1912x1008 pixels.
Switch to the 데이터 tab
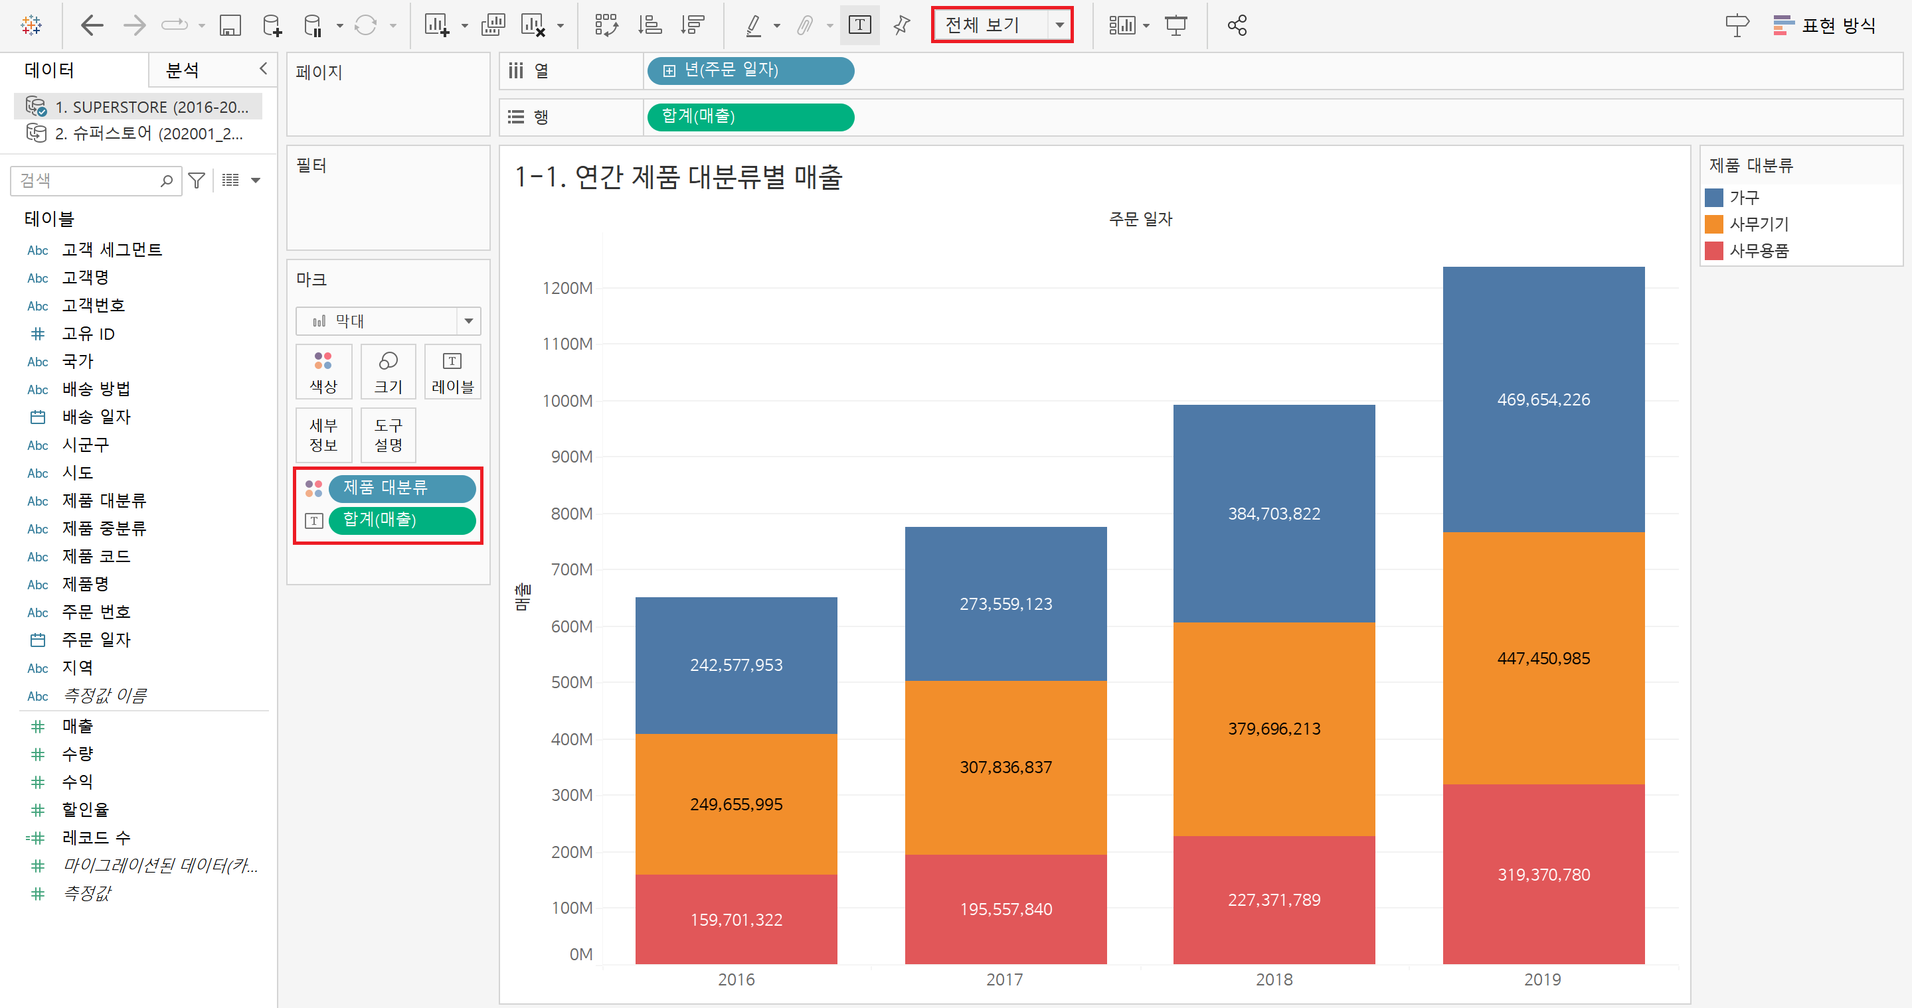(49, 70)
